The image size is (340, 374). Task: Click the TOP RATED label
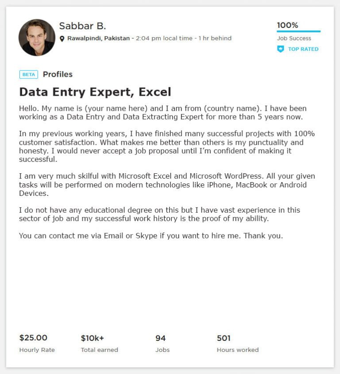click(302, 49)
